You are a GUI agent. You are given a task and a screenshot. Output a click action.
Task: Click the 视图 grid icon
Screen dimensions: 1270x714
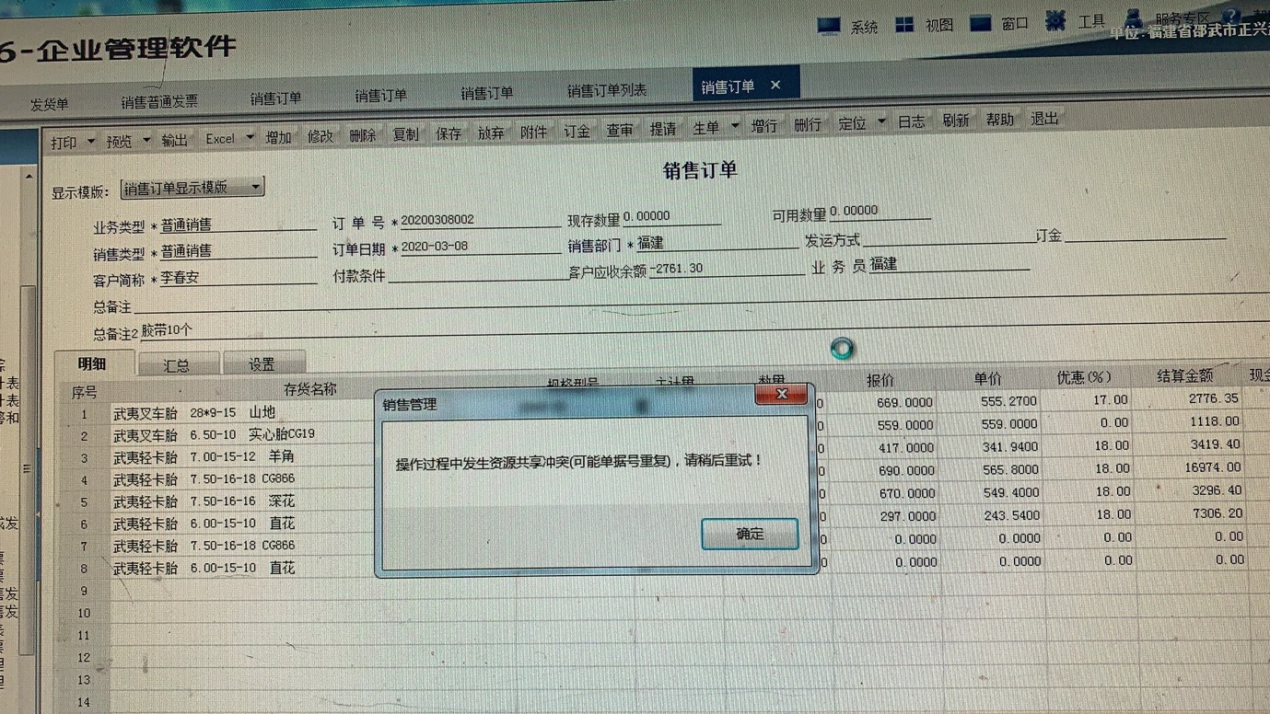point(905,24)
